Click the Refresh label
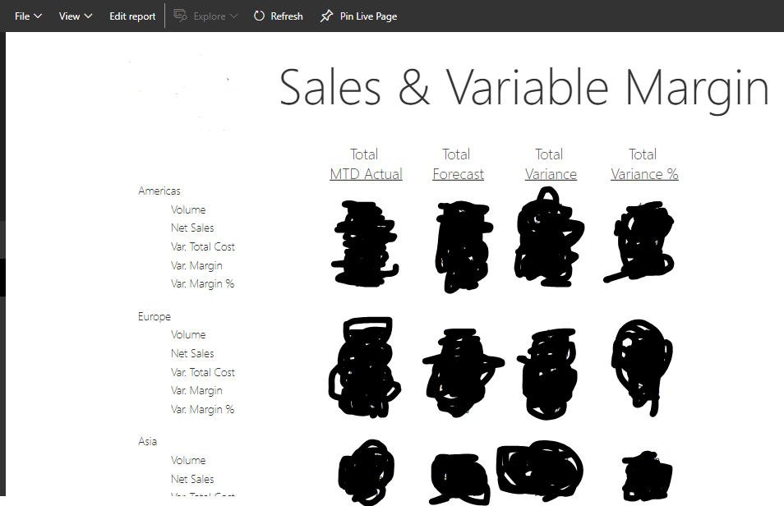Viewport: 784px width, 506px height. [287, 16]
